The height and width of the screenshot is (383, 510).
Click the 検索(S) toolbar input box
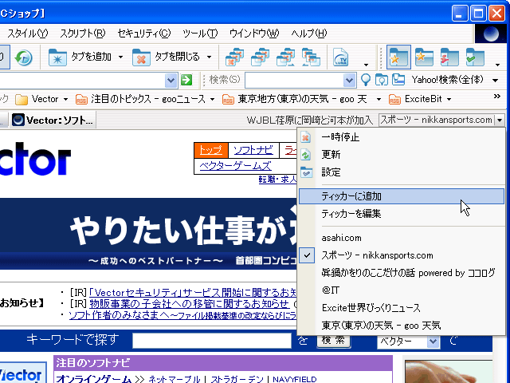click(294, 80)
